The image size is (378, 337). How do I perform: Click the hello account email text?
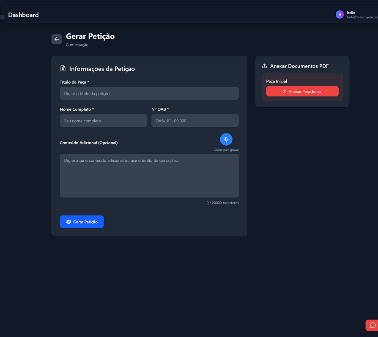(362, 17)
